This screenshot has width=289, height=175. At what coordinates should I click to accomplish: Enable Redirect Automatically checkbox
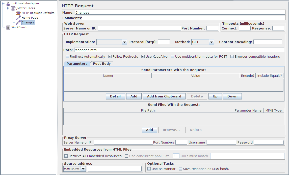[x=67, y=57]
